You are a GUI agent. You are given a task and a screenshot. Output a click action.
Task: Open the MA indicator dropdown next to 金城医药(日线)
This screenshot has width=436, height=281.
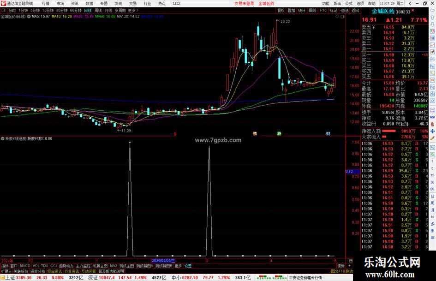(29, 17)
